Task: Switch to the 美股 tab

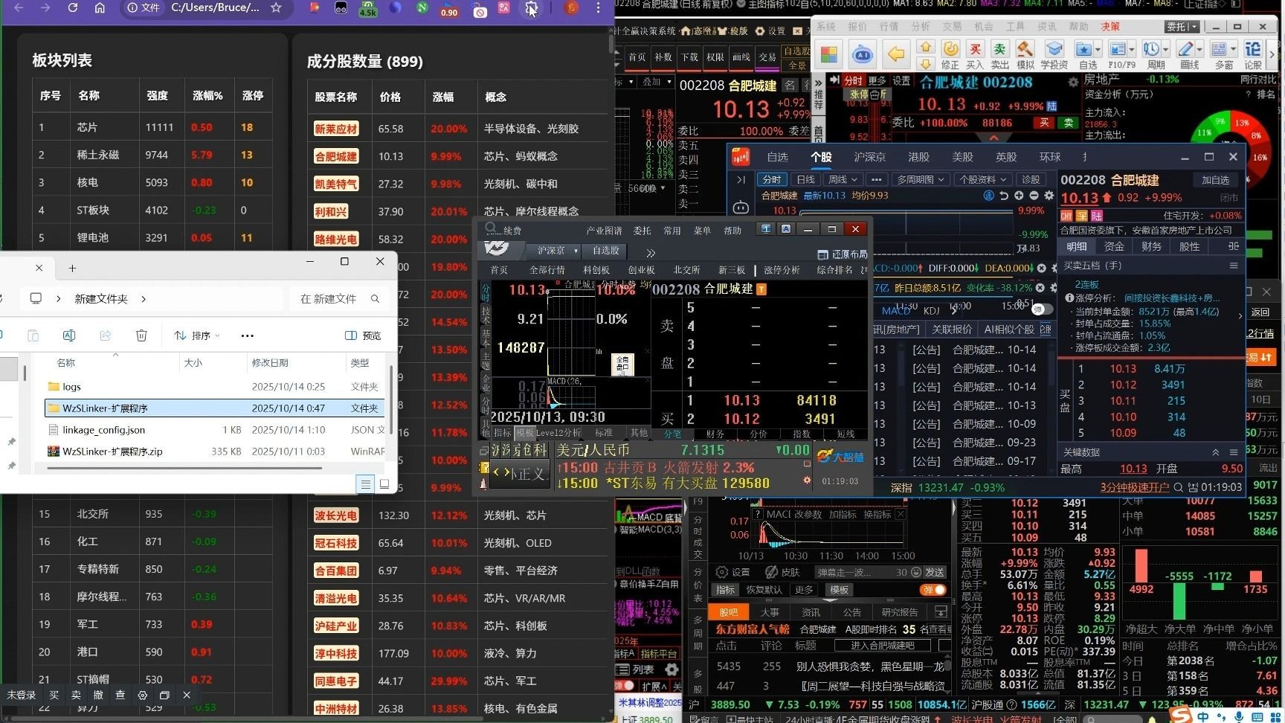Action: pos(962,157)
